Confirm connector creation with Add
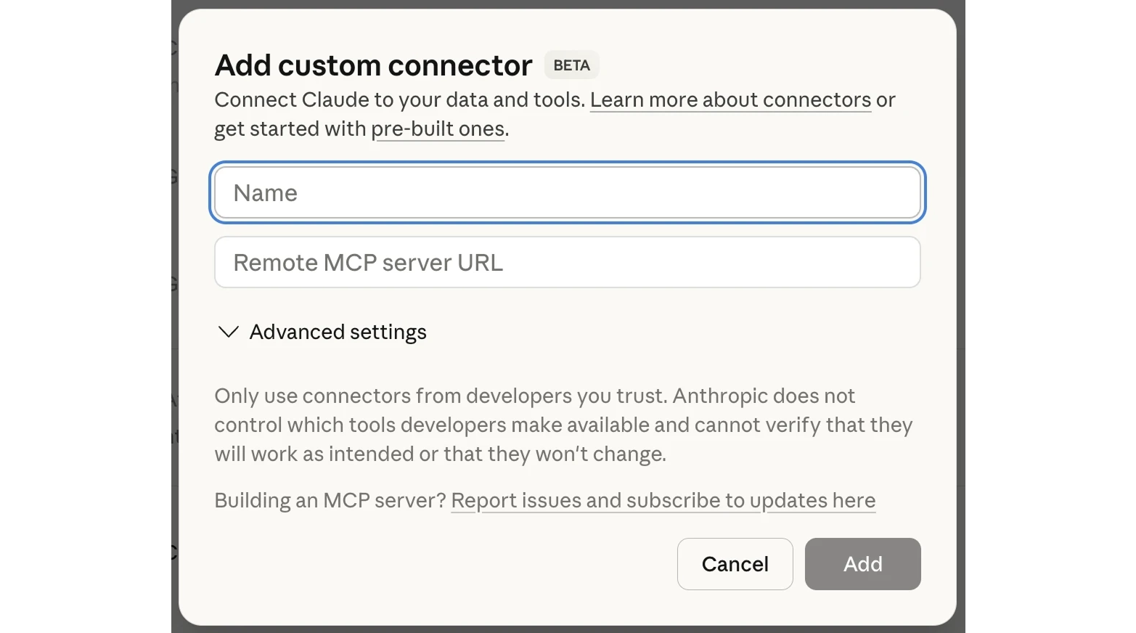Screen dimensions: 1136x633 (862, 564)
